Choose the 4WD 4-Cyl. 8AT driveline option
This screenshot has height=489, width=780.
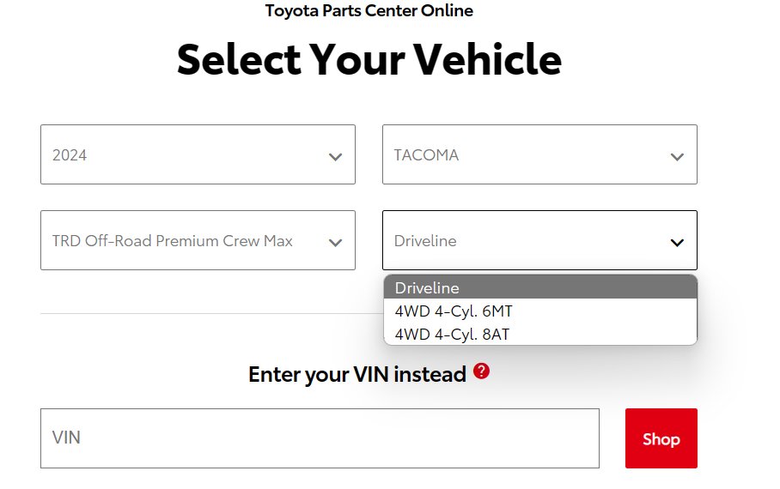(x=540, y=334)
